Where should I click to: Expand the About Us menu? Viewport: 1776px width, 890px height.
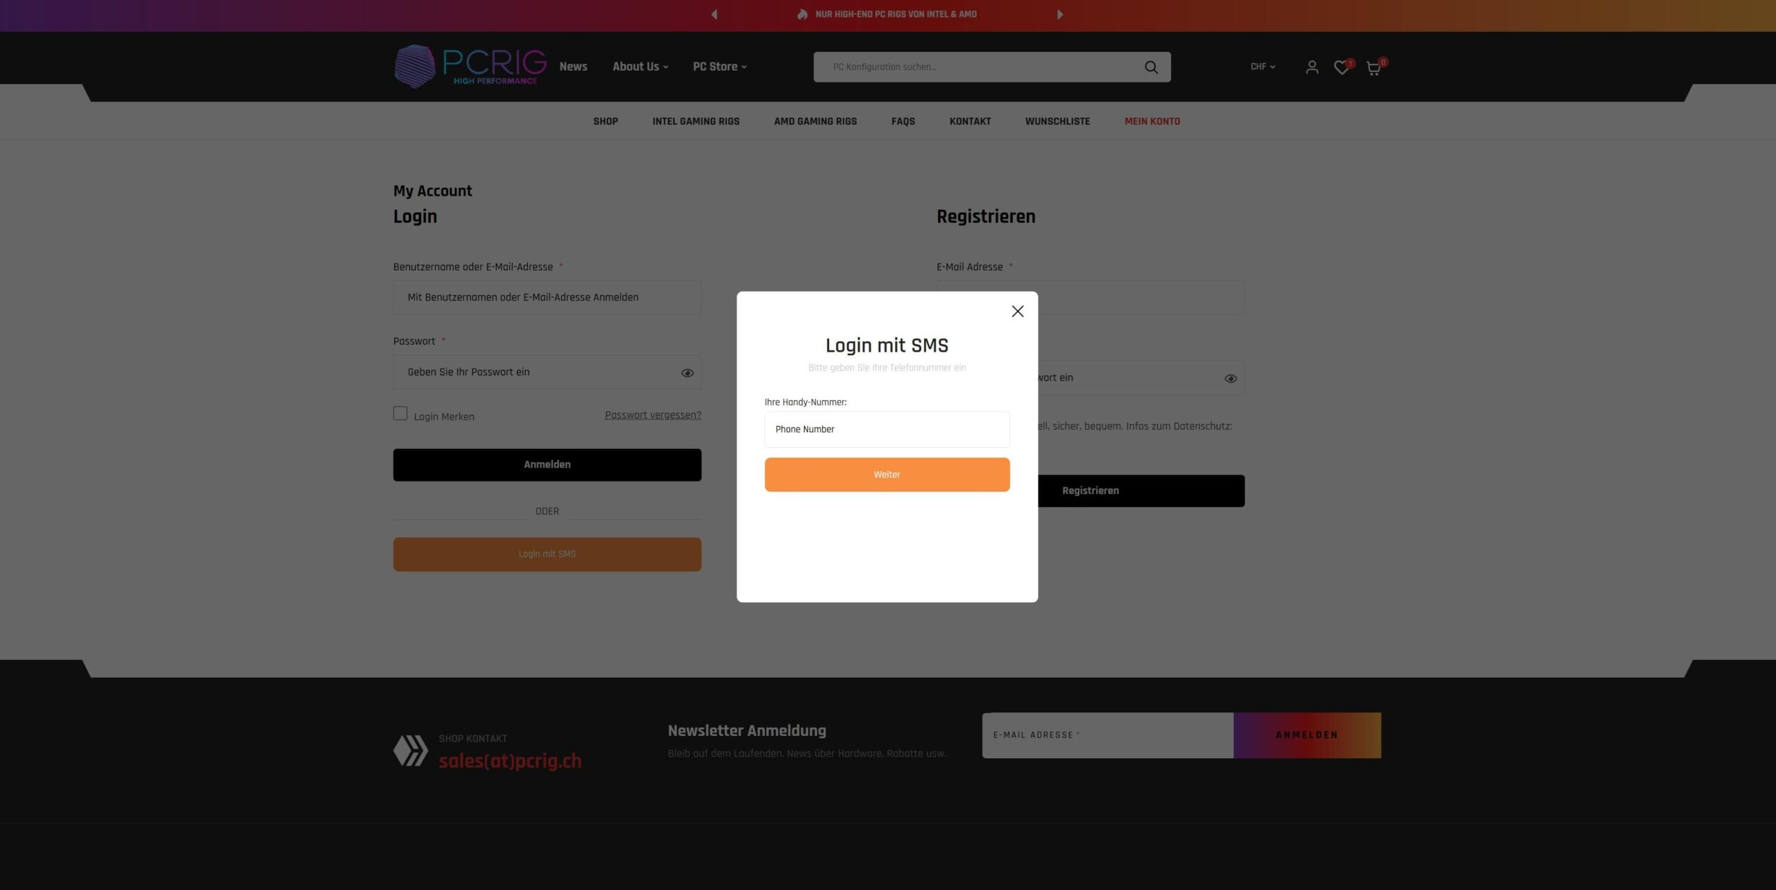[x=640, y=67]
